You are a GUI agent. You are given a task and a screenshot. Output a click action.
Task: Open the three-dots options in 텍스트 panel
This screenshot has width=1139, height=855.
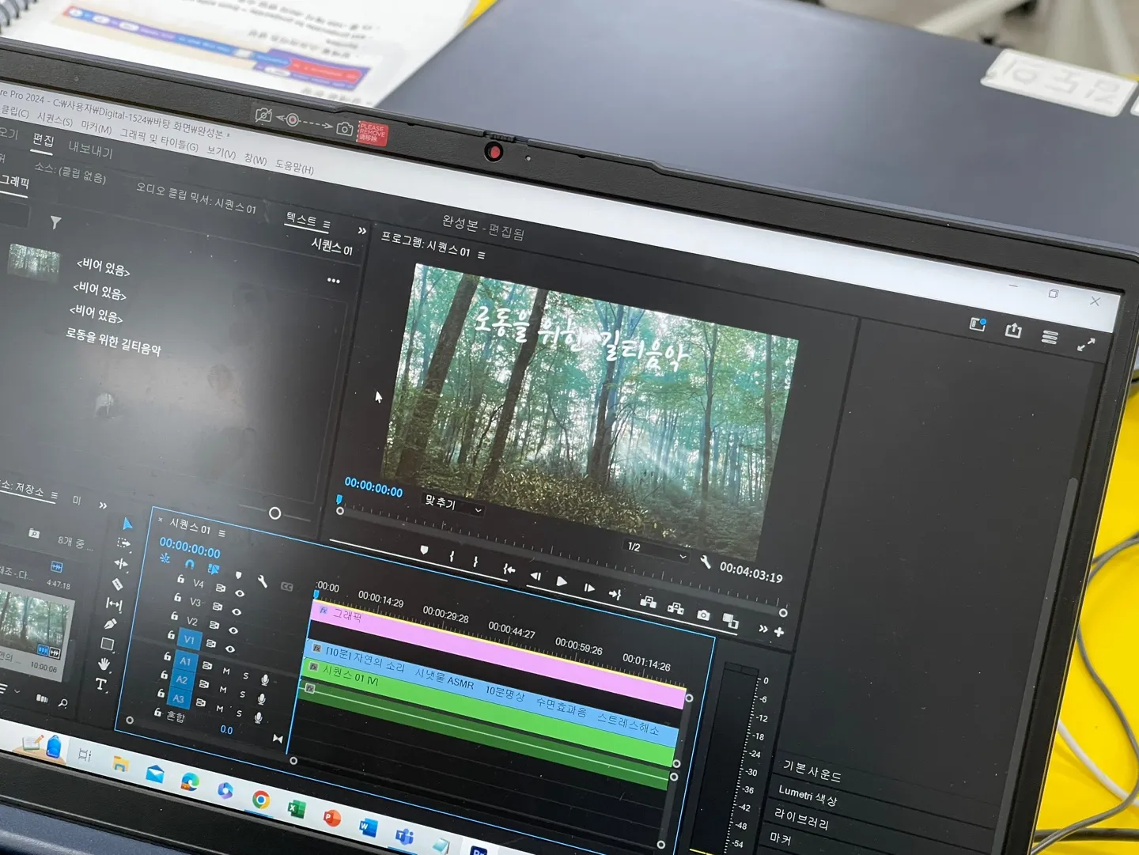pyautogui.click(x=334, y=281)
